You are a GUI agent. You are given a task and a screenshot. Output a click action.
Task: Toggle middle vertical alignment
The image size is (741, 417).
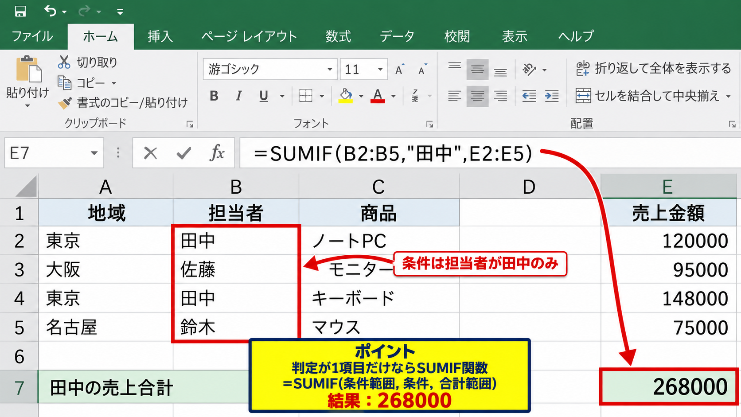click(x=477, y=70)
